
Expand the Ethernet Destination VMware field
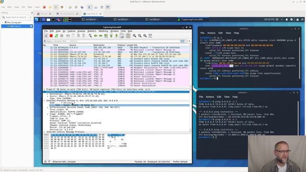coord(48,94)
